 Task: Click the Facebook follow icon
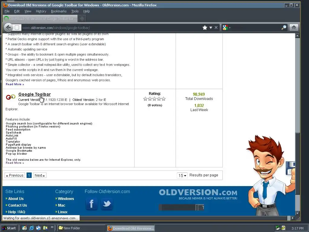pos(91,204)
